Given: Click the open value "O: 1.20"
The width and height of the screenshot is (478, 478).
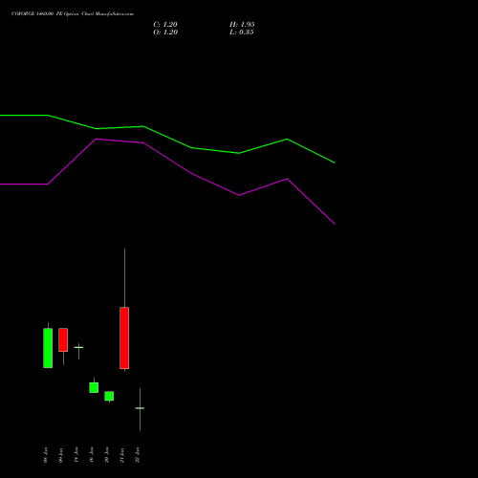Looking at the screenshot, I should [x=165, y=33].
